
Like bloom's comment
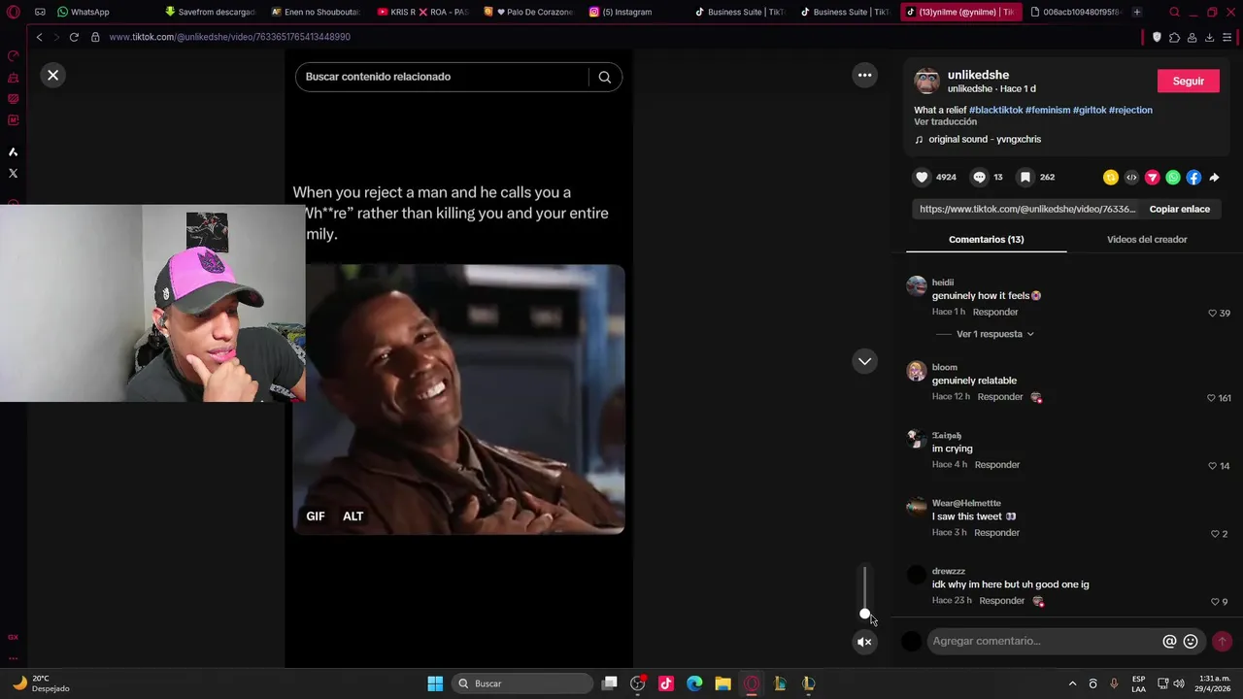[x=1211, y=398]
